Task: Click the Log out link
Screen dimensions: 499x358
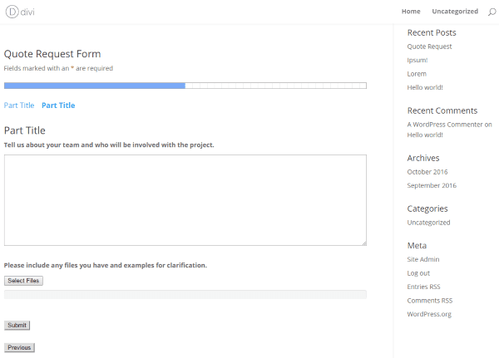Action: coord(418,272)
